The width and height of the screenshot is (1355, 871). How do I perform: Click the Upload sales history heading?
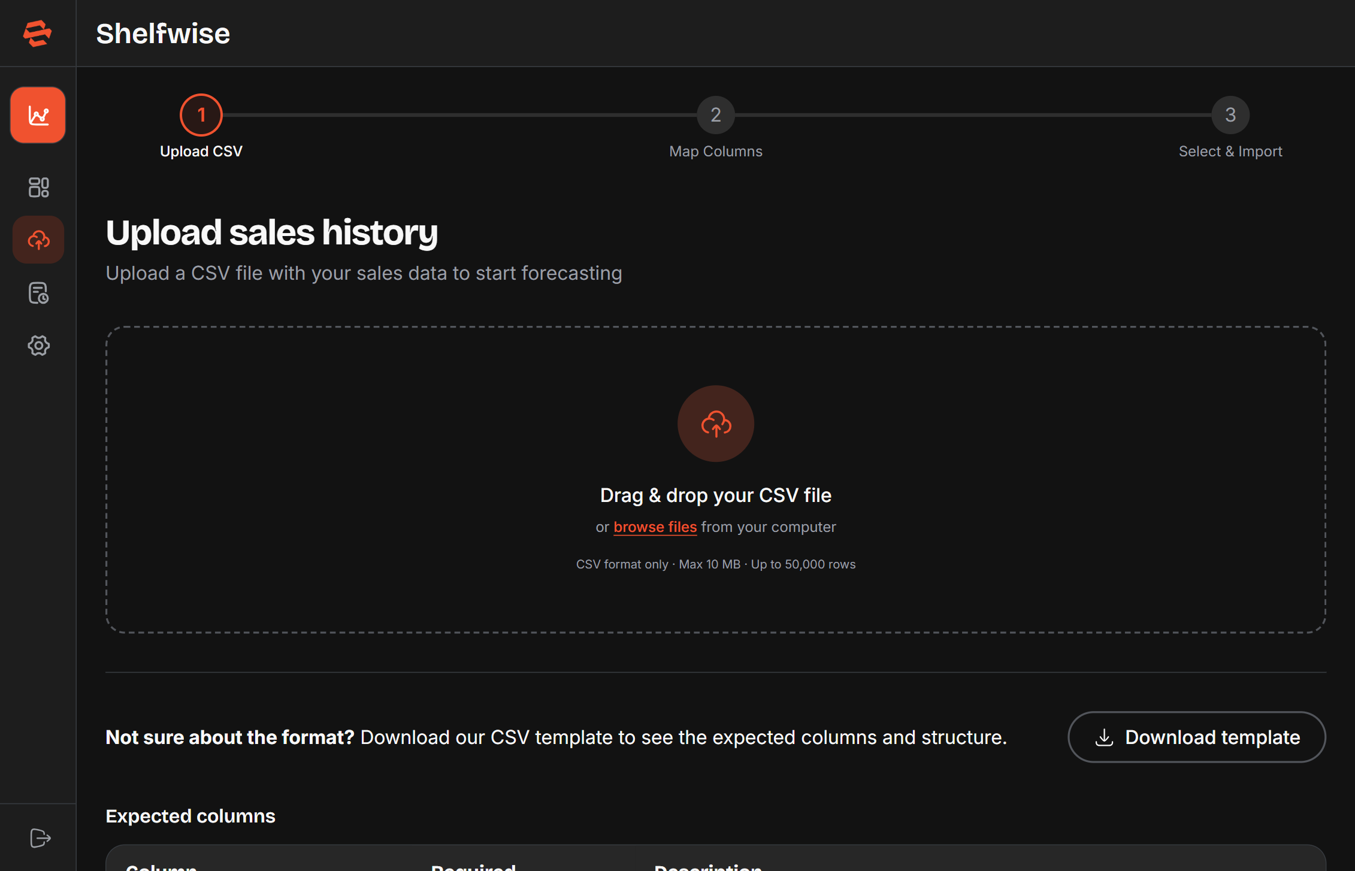[x=272, y=232]
